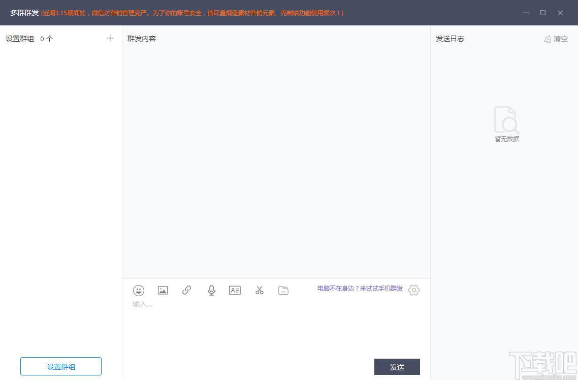Click the 设置群组 button
This screenshot has width=578, height=380.
point(61,366)
